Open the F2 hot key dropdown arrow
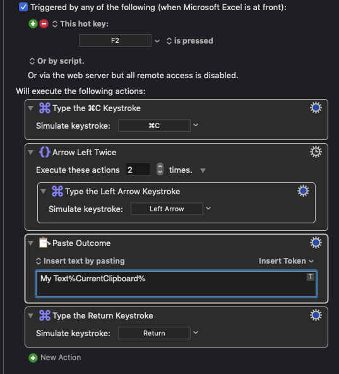The image size is (339, 374). point(157,41)
